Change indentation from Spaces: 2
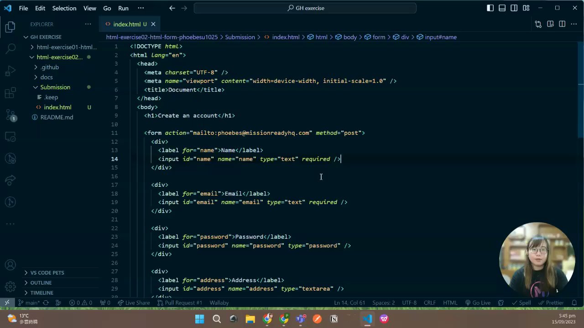Viewport: 584px width, 328px height. point(383,302)
